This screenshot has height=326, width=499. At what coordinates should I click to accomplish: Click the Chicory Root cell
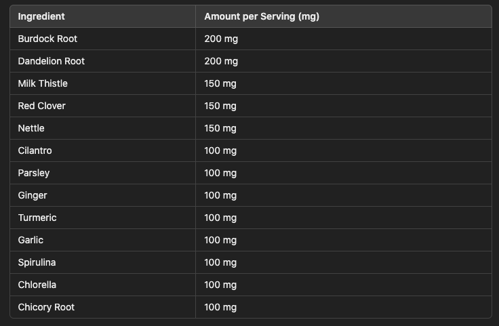[x=46, y=307]
